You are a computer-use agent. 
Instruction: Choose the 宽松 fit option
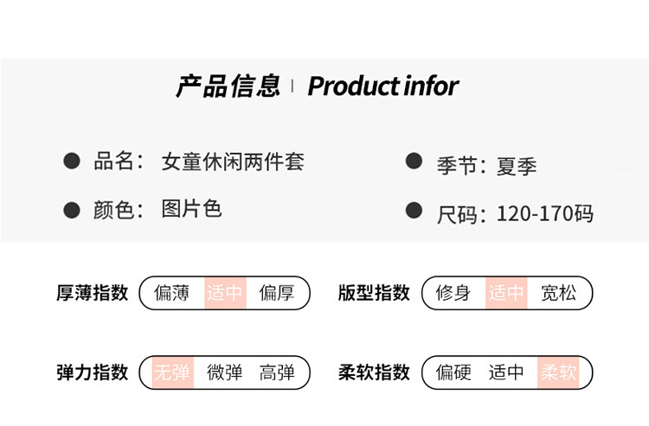pos(559,293)
